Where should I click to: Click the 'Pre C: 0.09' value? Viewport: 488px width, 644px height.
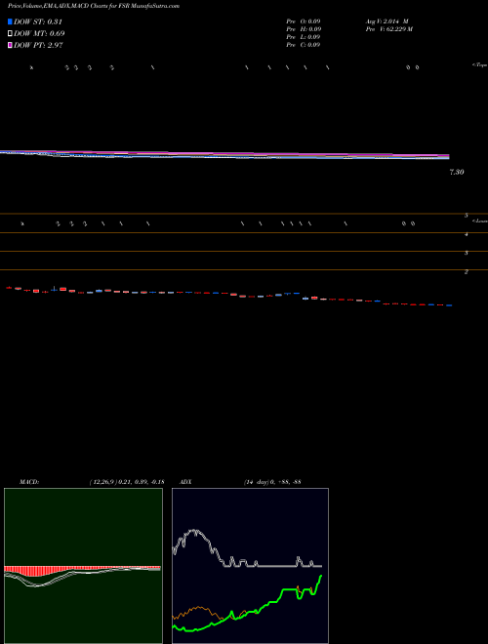coord(304,45)
